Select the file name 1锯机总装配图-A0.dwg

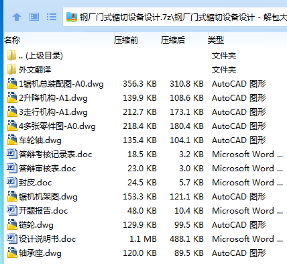click(x=61, y=84)
